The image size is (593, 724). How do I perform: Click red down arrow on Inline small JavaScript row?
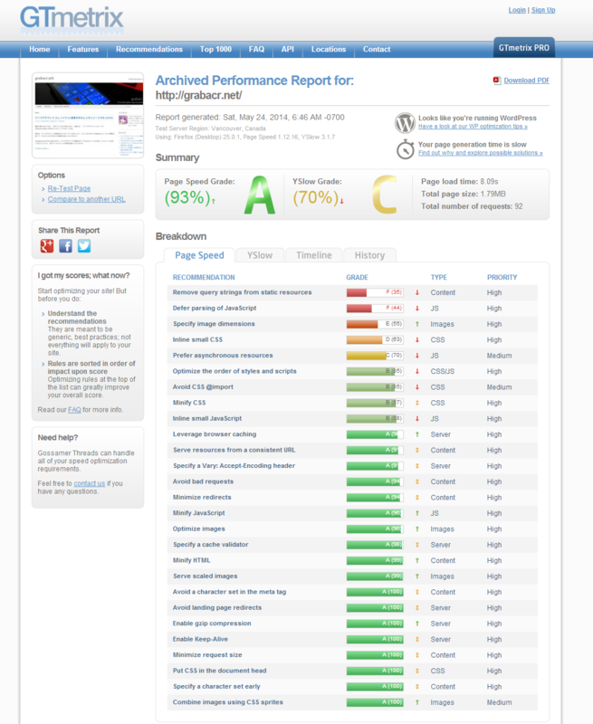click(x=417, y=419)
